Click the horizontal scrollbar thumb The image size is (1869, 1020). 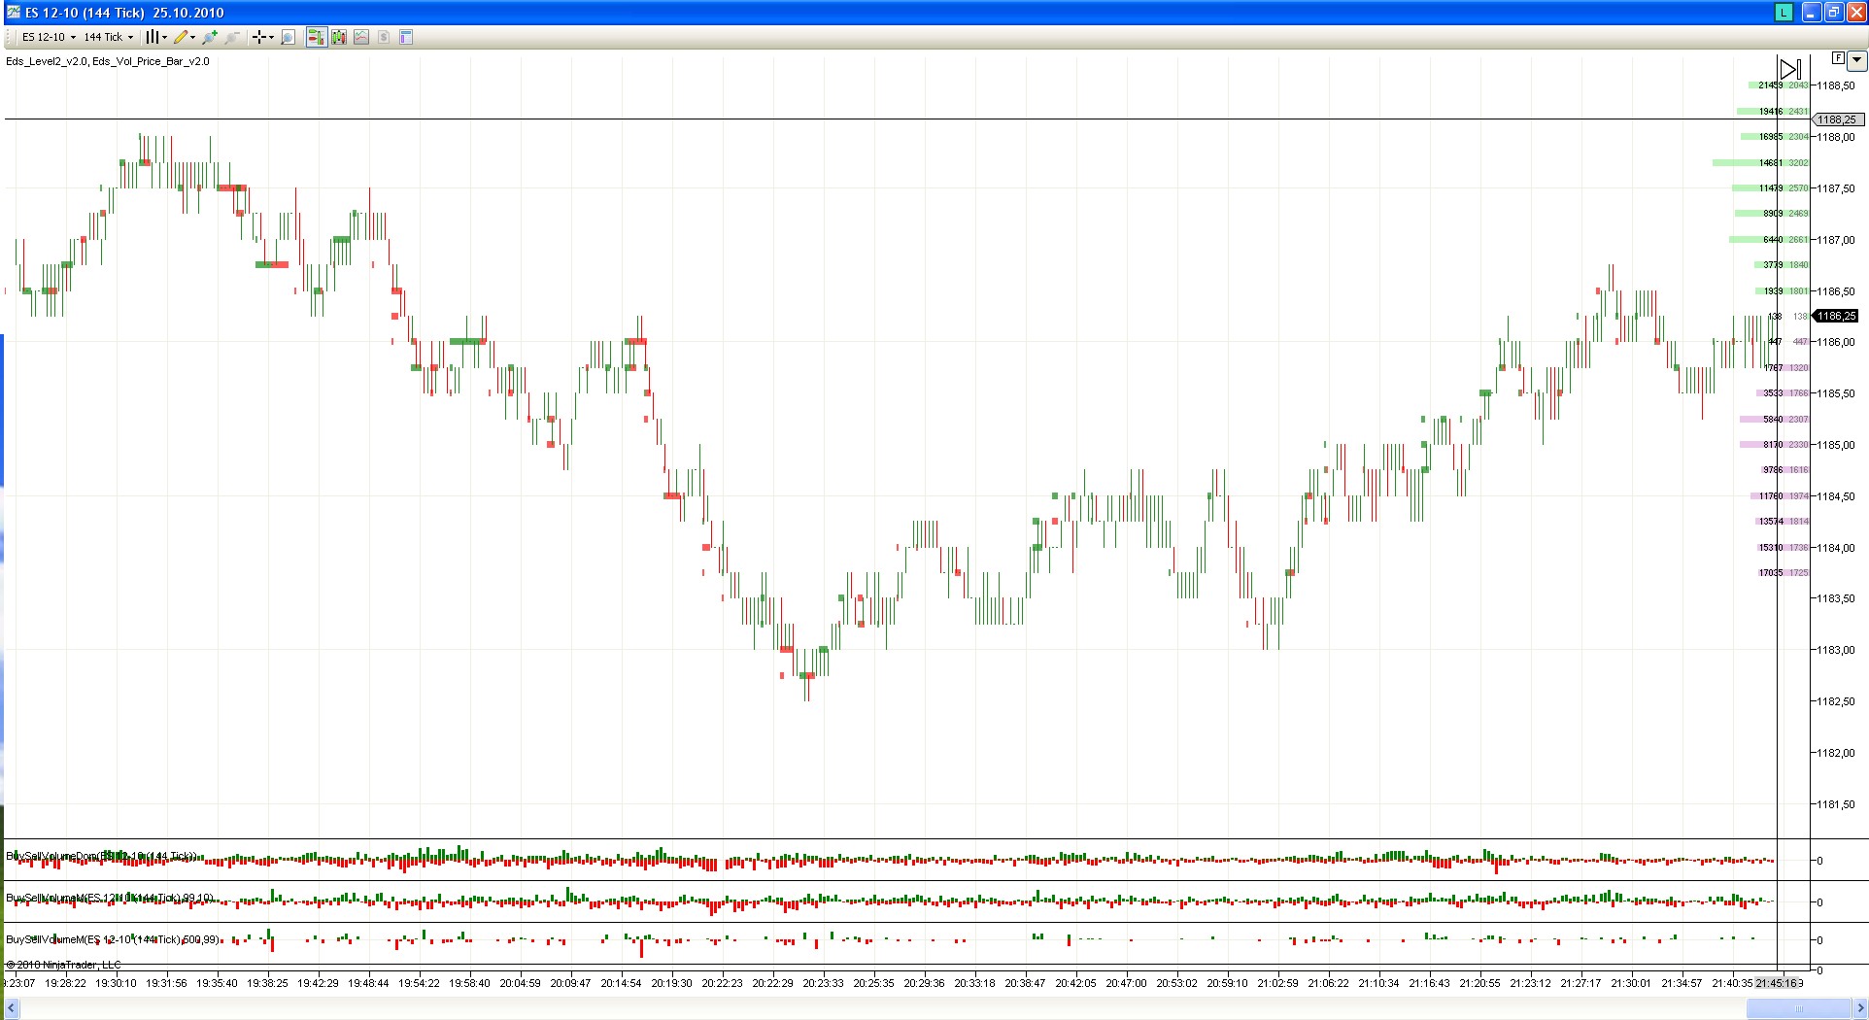click(x=1797, y=1009)
